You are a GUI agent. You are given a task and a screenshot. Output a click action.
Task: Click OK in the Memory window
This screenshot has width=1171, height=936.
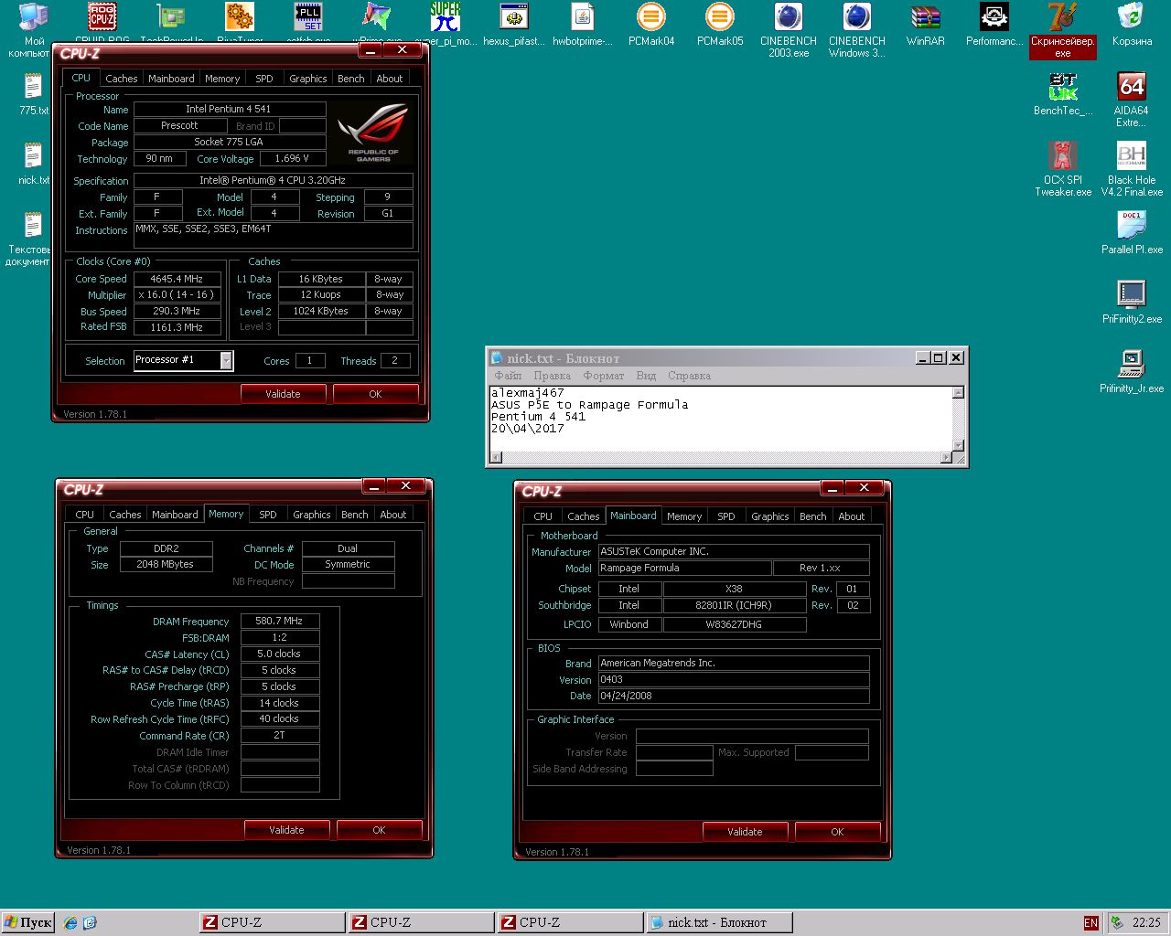pos(379,830)
